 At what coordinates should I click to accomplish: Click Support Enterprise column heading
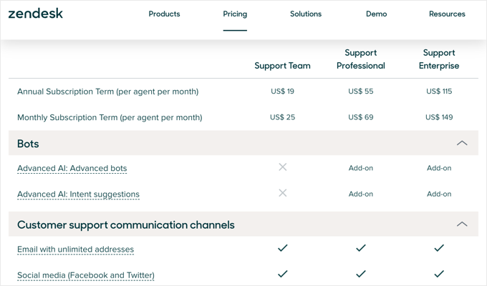click(439, 59)
